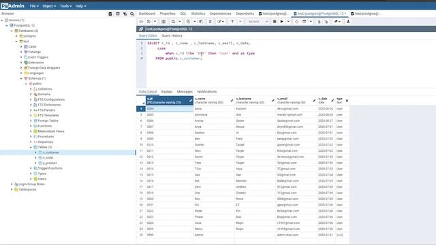
Task: Click the Rollback transaction icon
Action: click(326, 22)
